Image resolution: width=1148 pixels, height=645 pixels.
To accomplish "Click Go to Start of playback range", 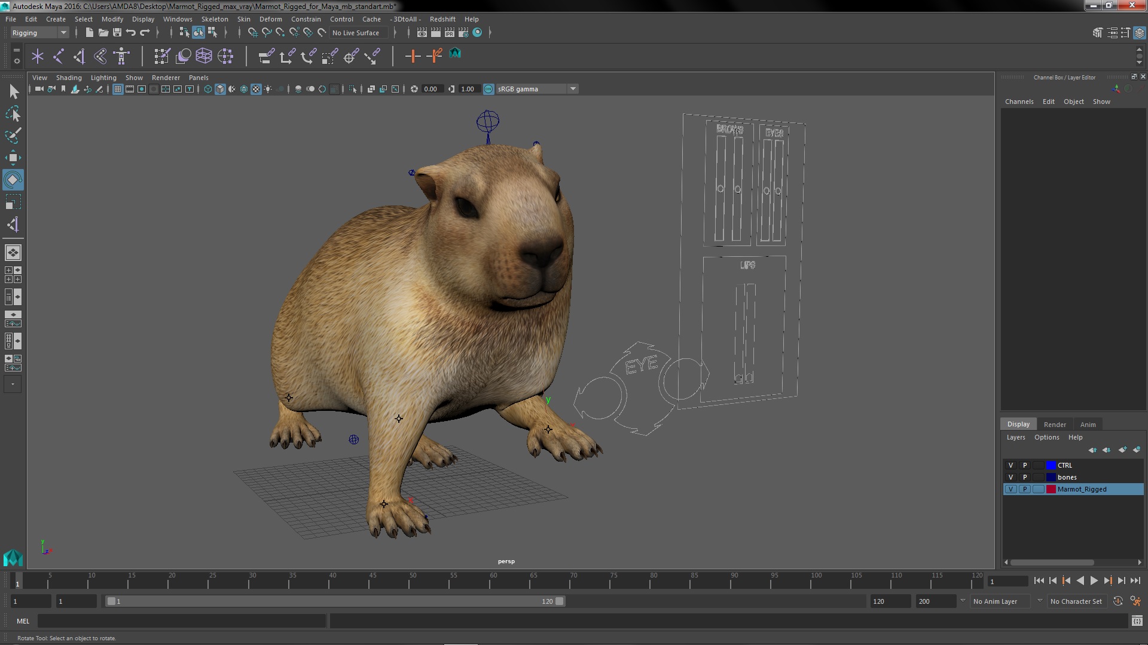I will click(1039, 580).
